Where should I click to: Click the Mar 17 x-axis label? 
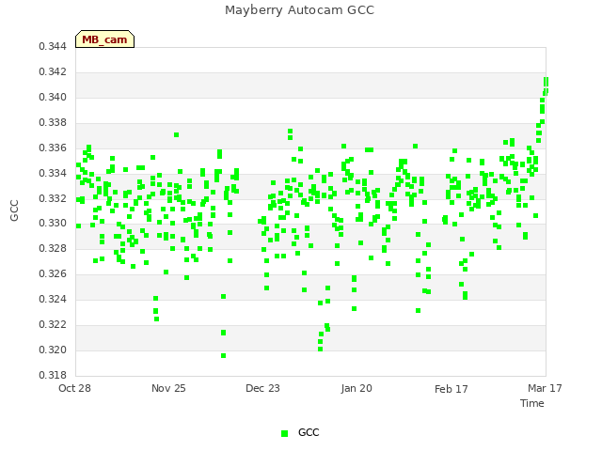[545, 388]
